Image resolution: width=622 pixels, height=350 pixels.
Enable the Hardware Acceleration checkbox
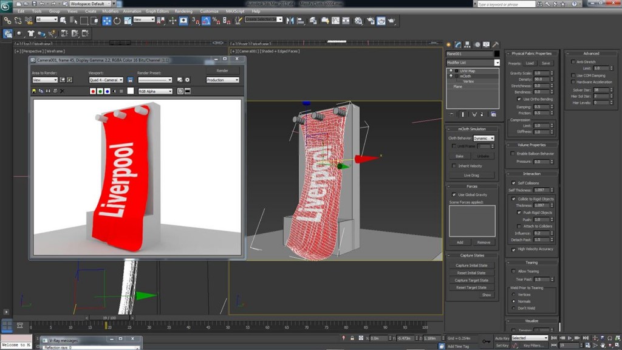click(x=573, y=82)
